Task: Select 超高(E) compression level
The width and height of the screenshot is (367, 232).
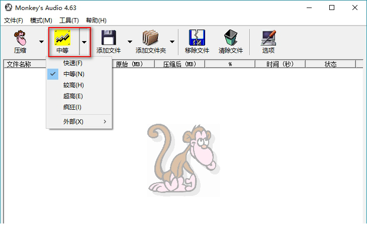Action: 73,96
